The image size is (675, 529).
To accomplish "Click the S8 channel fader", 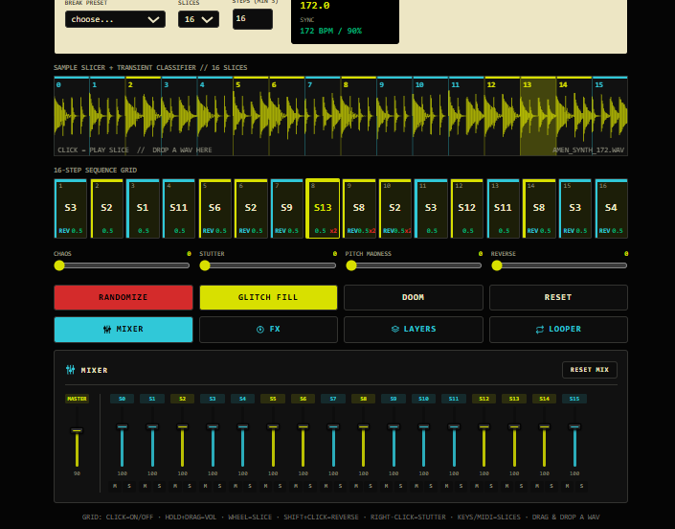I will tap(363, 426).
